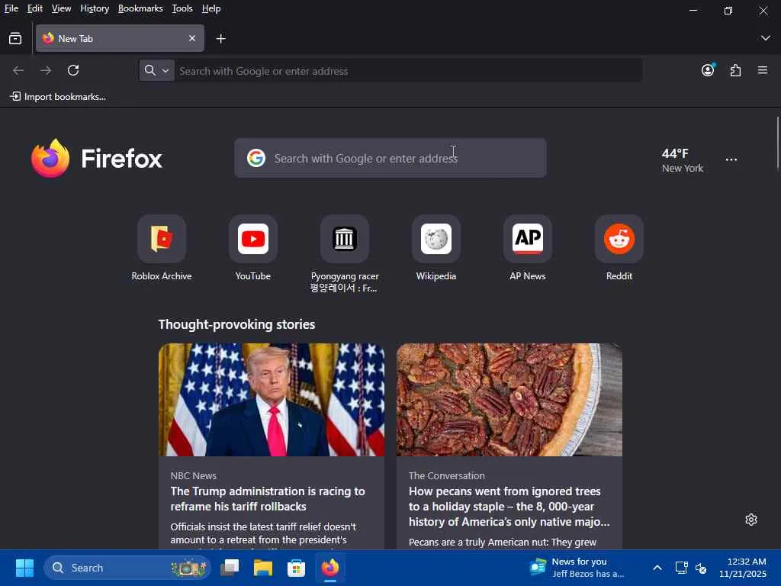Click Import bookmarks in bookmarks toolbar

tap(58, 97)
